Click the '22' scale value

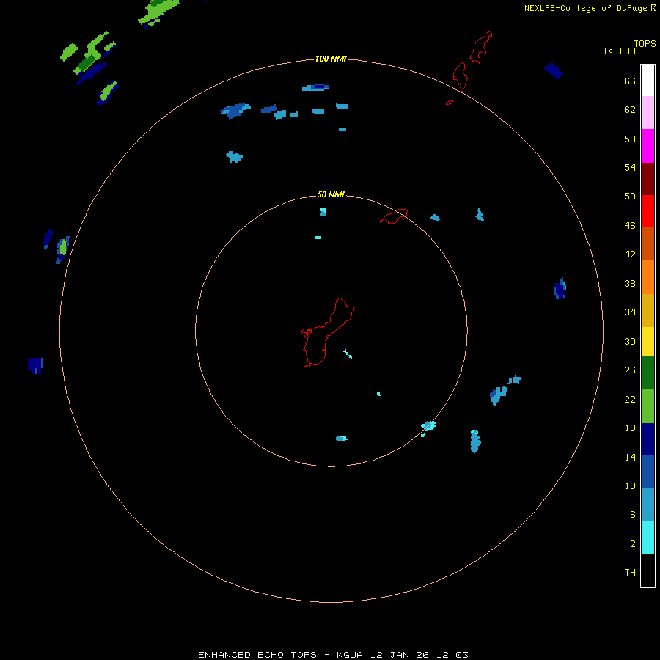tap(630, 399)
